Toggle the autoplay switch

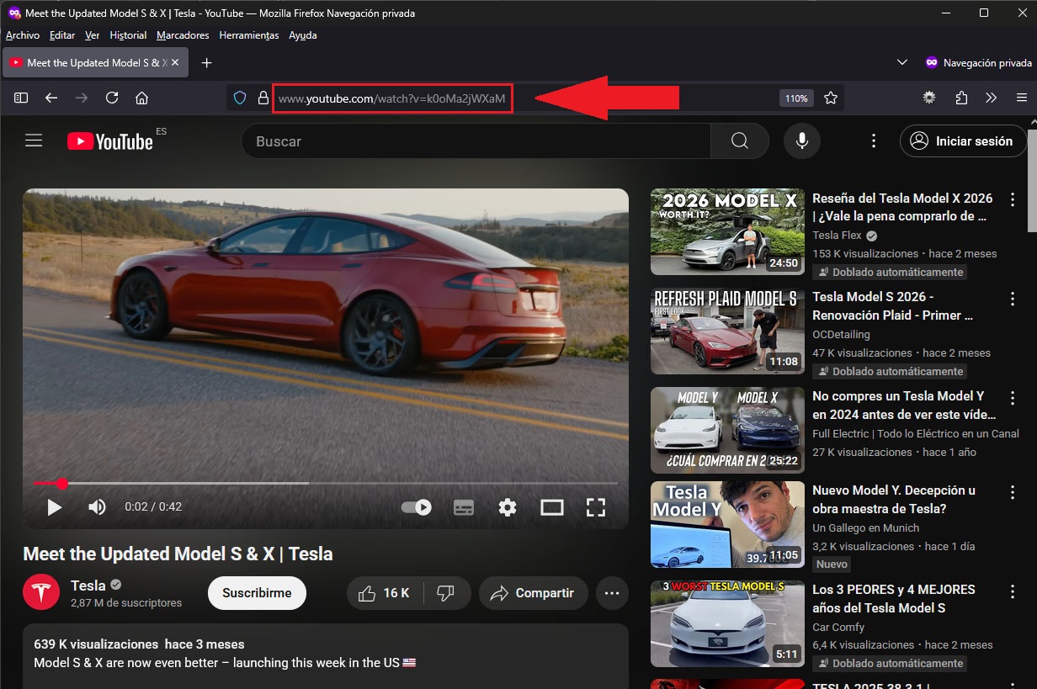(x=417, y=507)
